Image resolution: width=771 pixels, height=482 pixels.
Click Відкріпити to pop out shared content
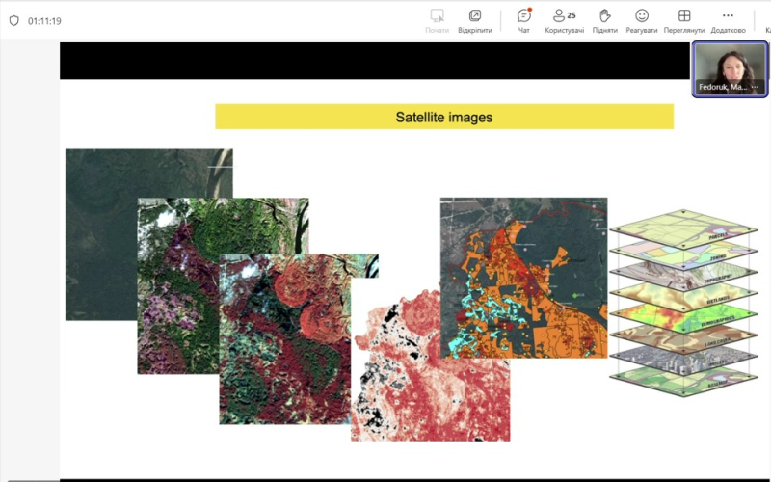point(475,20)
